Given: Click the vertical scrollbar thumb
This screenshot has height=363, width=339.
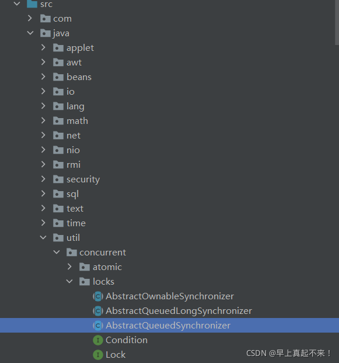Looking at the screenshot, I should click(337, 22).
